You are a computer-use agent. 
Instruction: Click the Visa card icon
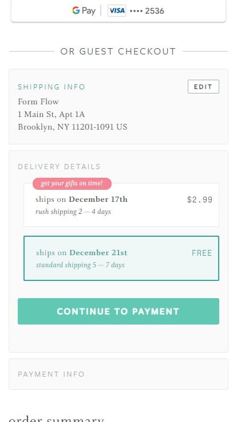(x=117, y=11)
